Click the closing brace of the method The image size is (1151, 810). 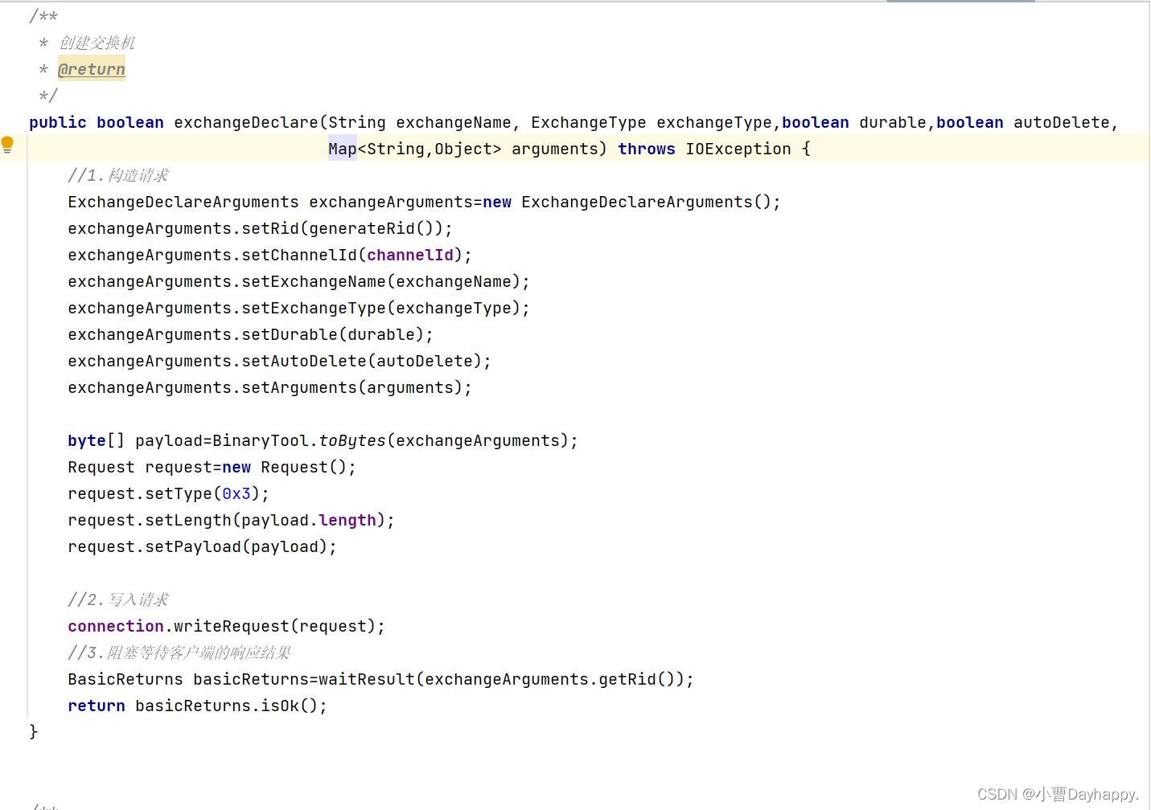(34, 731)
